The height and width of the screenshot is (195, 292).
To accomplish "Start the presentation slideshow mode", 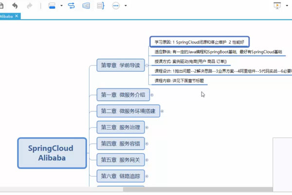I will 277,5.
